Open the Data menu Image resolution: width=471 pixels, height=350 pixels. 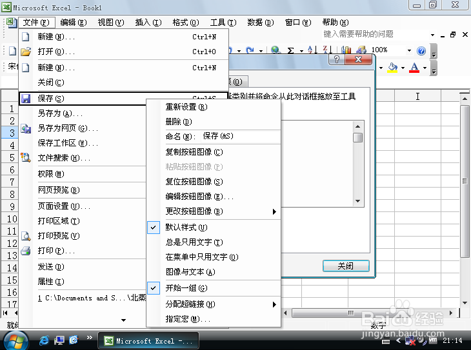261,23
